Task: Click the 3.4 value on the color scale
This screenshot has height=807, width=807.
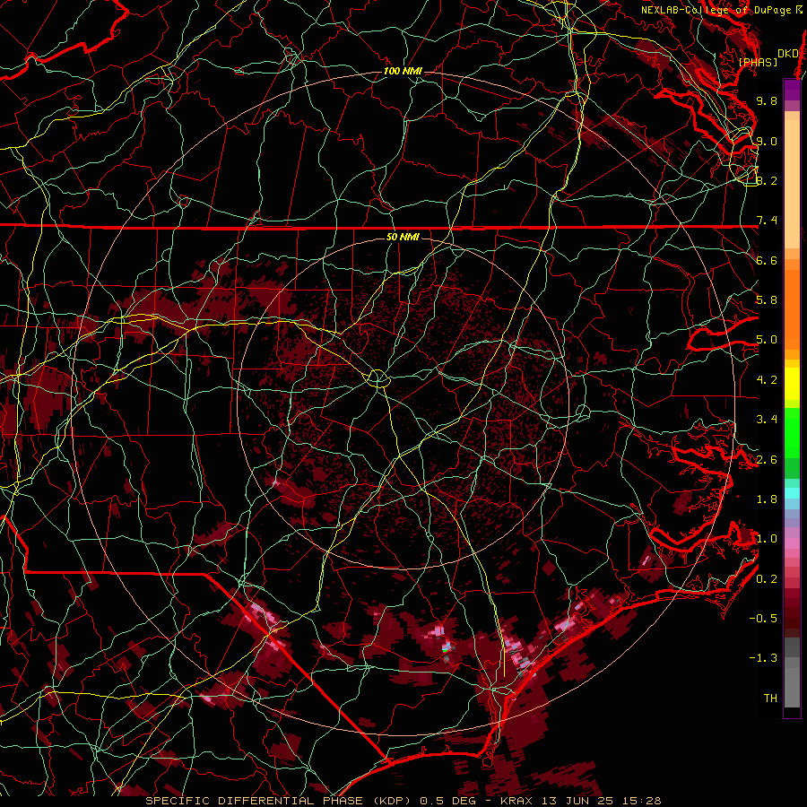Action: point(767,420)
